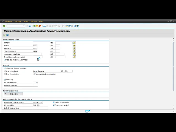Collapse command field with double-chevron icon
The height and width of the screenshot is (132, 176).
27,26
